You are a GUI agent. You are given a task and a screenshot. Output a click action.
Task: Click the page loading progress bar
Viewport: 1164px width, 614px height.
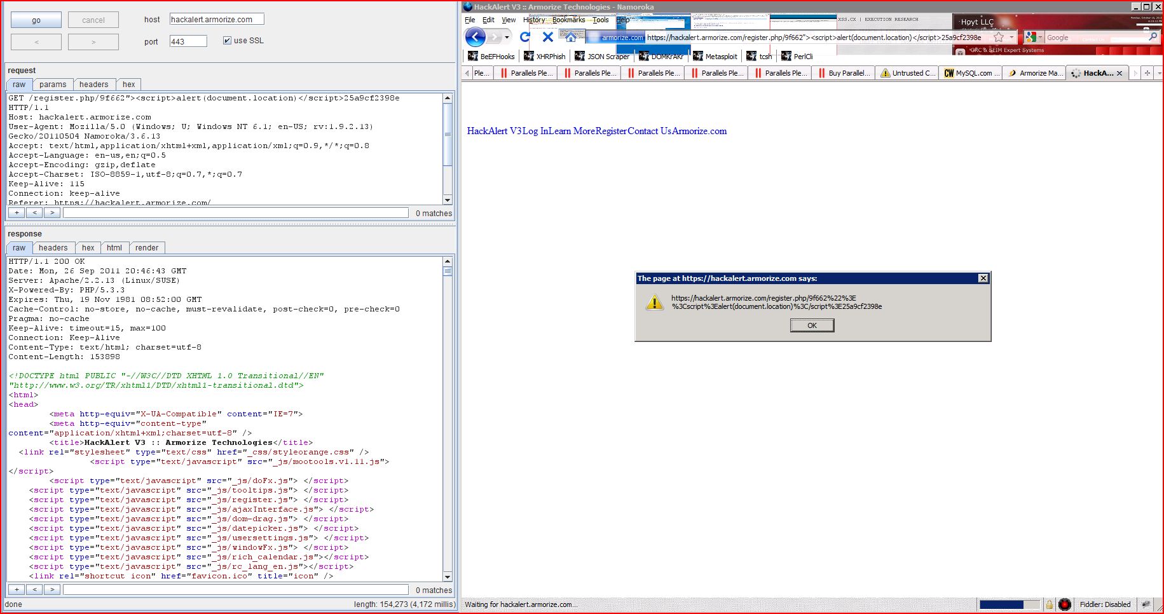click(1010, 604)
